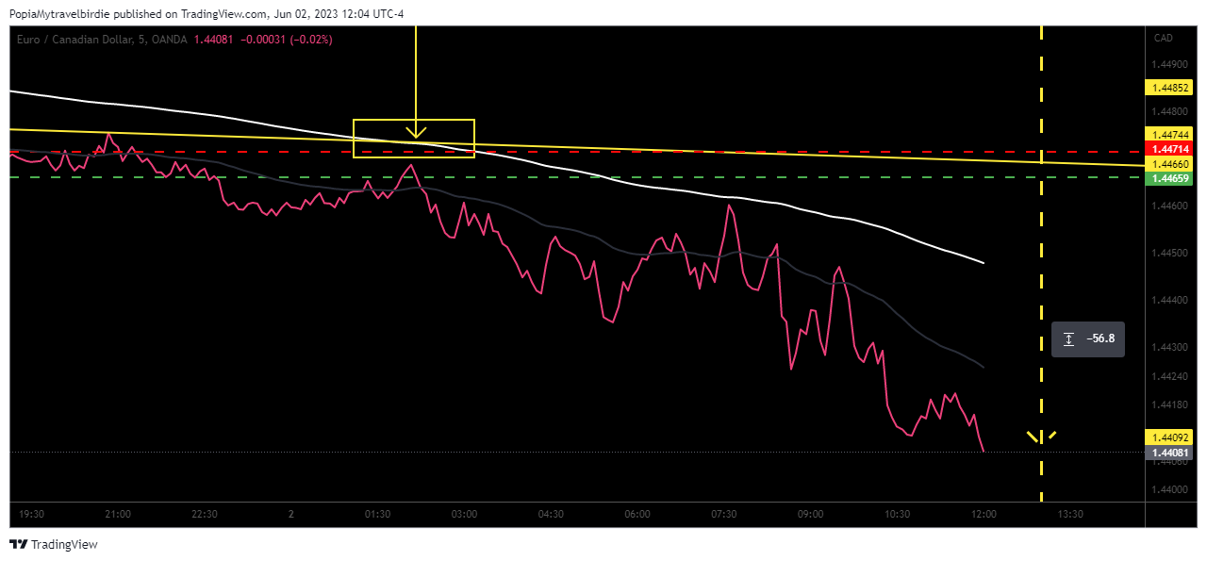Select the yellow 1.44852 price label

click(x=1168, y=88)
